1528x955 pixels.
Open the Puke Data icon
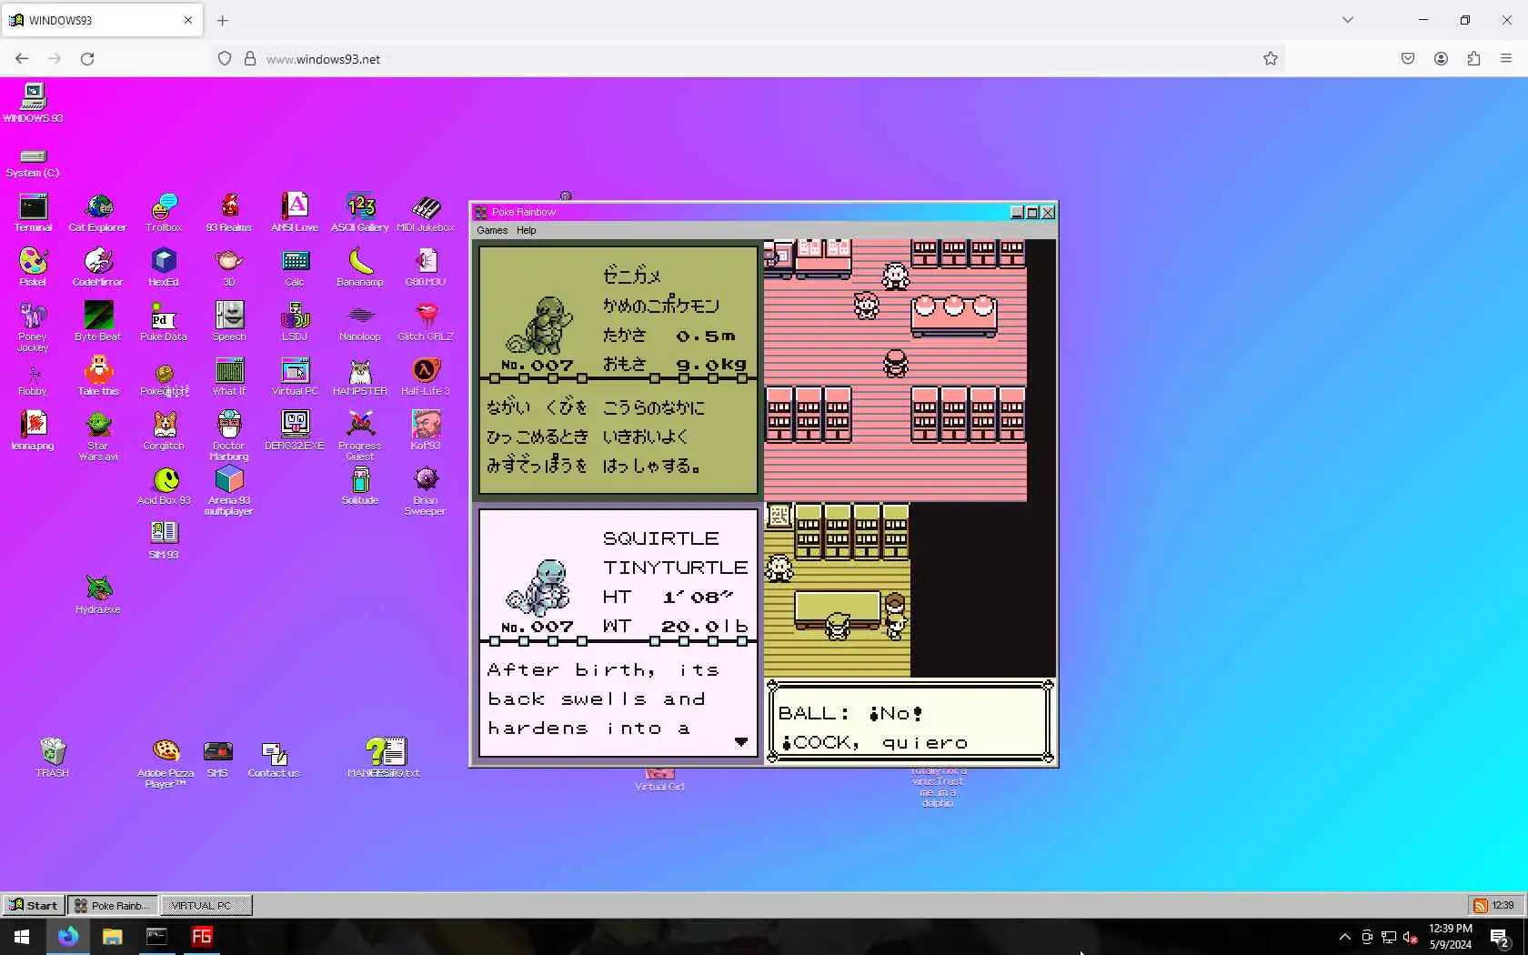164,322
